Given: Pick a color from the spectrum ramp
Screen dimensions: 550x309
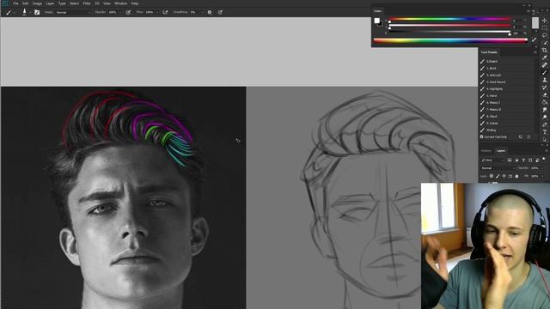Looking at the screenshot, I should click(450, 40).
